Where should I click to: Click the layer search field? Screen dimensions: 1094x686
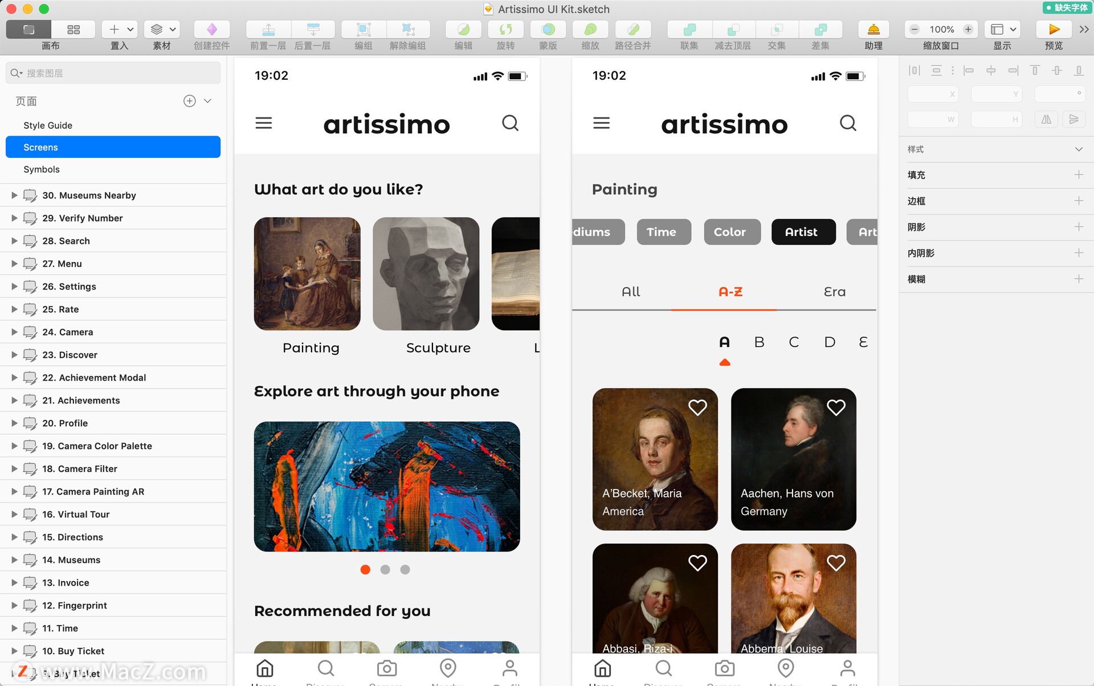(x=113, y=73)
